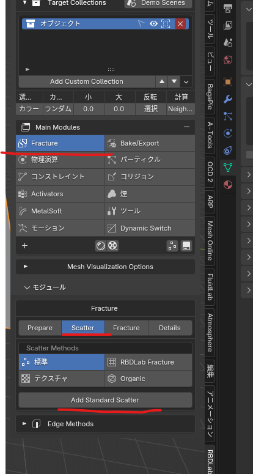This screenshot has height=474, width=253.
Task: Open the Object Data green triangle tab
Action: [x=228, y=167]
